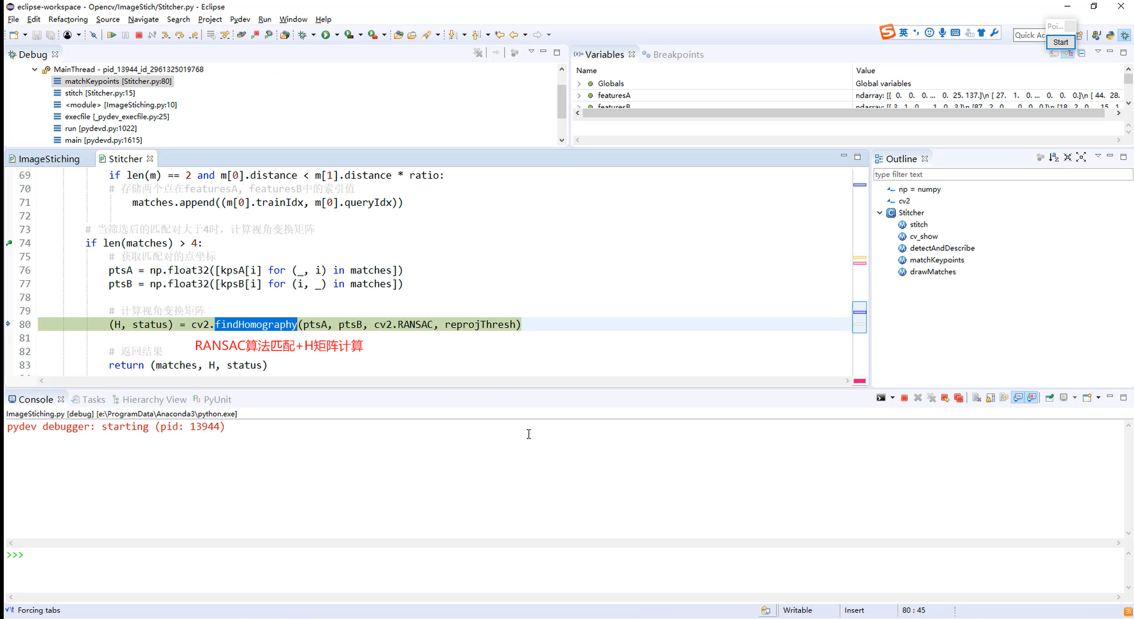Image resolution: width=1134 pixels, height=619 pixels.
Task: Click the Pin Console icon
Action: pos(1049,398)
